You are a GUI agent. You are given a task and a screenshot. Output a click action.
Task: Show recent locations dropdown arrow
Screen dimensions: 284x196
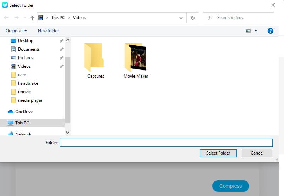pos(24,18)
